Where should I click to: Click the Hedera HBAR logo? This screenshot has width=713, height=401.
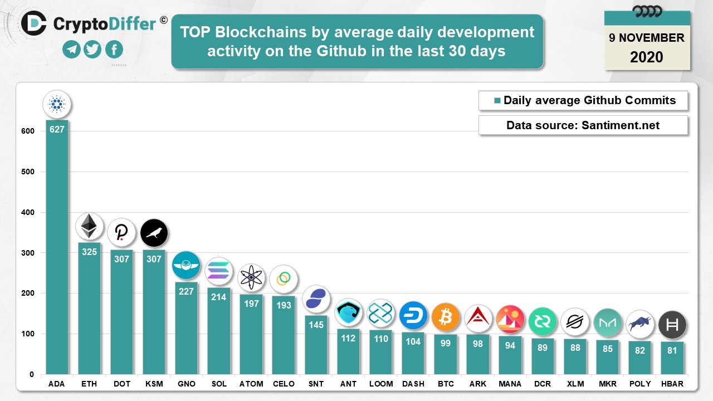point(672,324)
